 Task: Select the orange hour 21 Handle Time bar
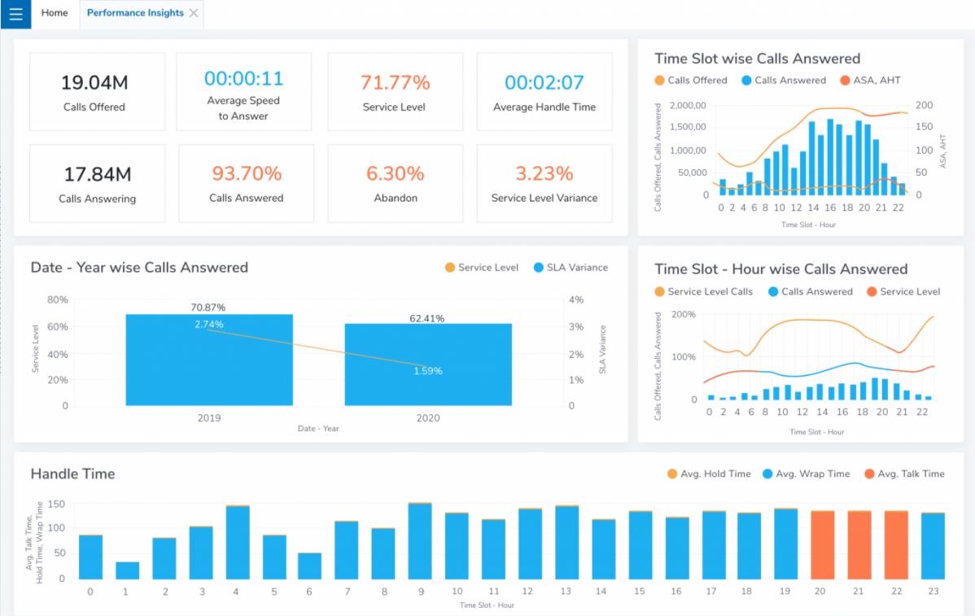pos(859,544)
